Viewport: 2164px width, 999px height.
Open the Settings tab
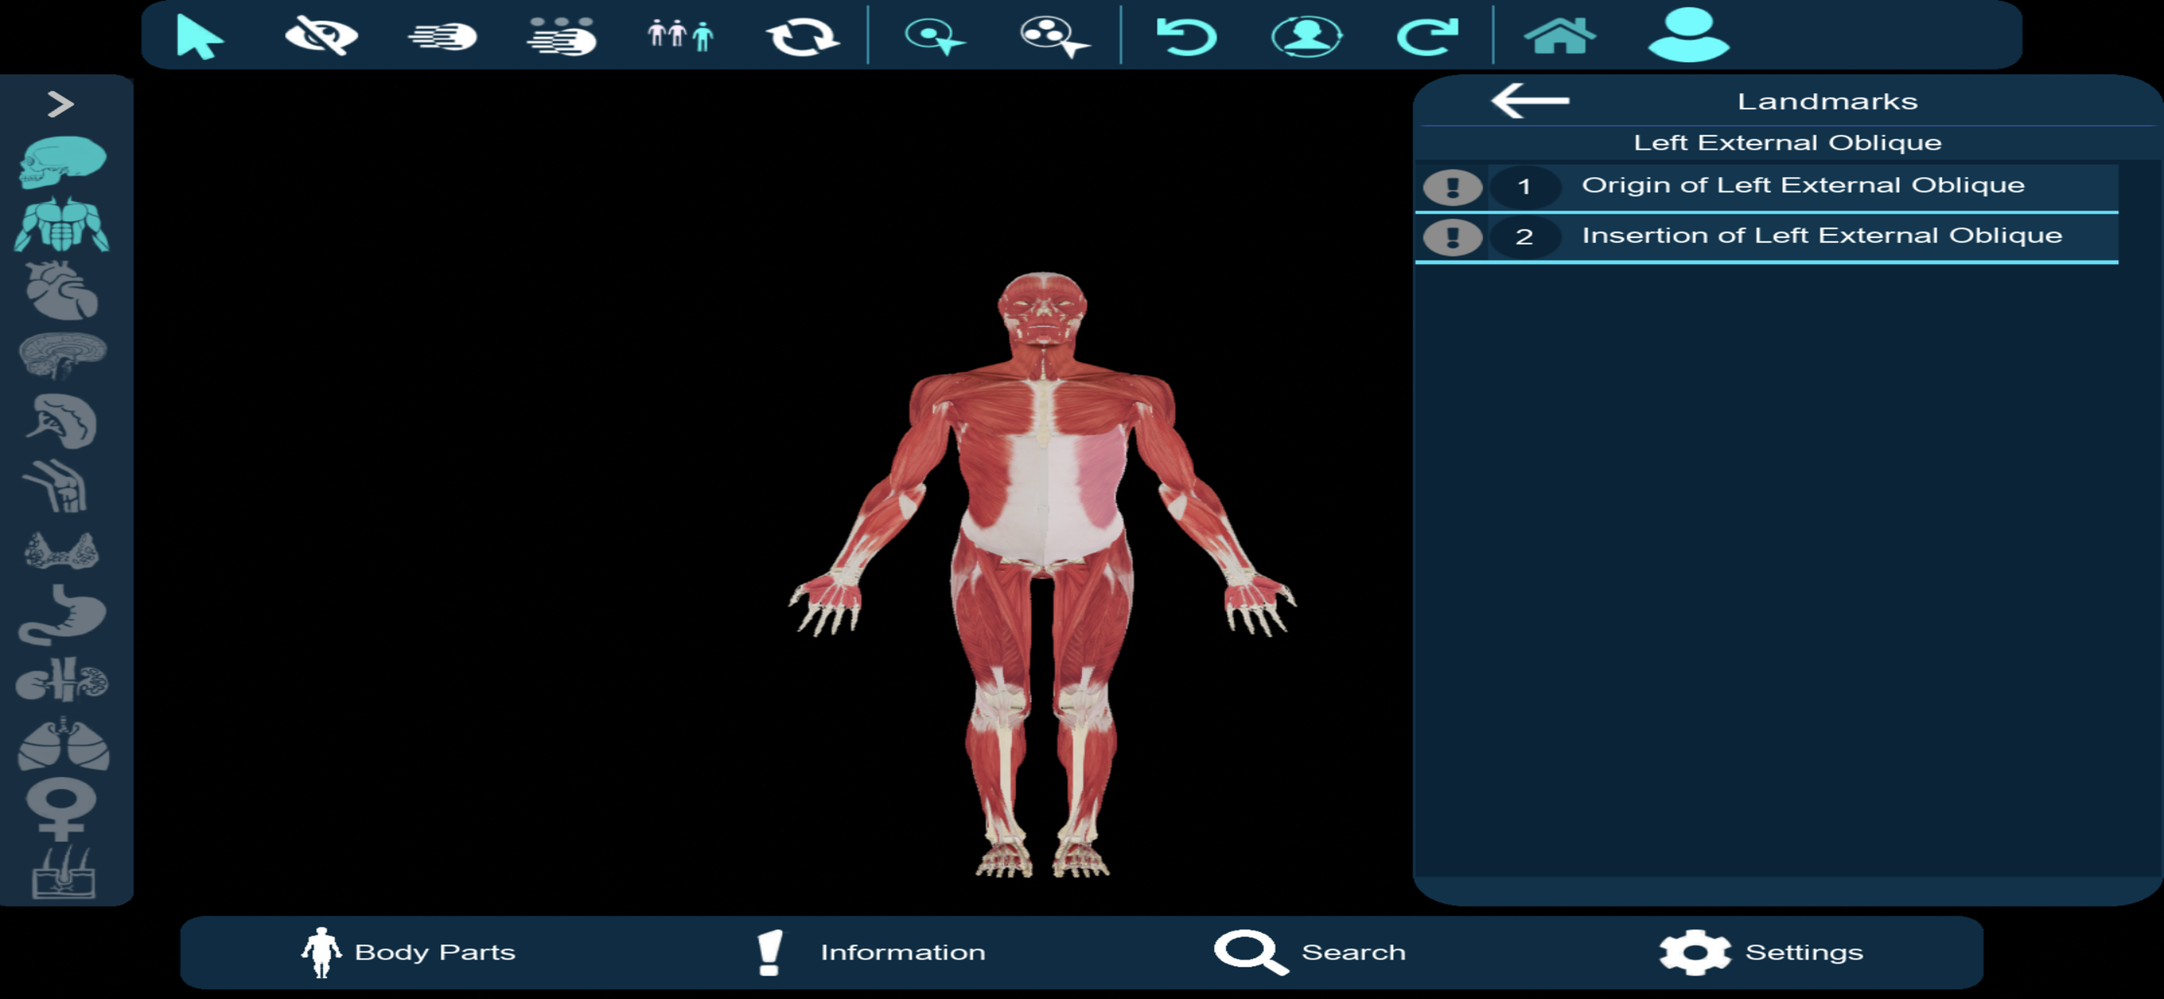point(1761,952)
